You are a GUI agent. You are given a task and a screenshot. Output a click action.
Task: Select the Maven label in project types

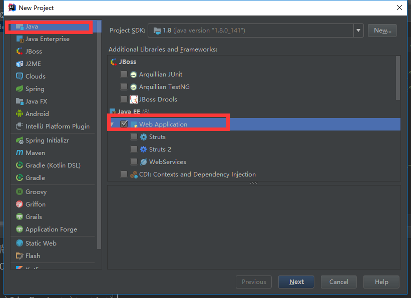pos(35,153)
